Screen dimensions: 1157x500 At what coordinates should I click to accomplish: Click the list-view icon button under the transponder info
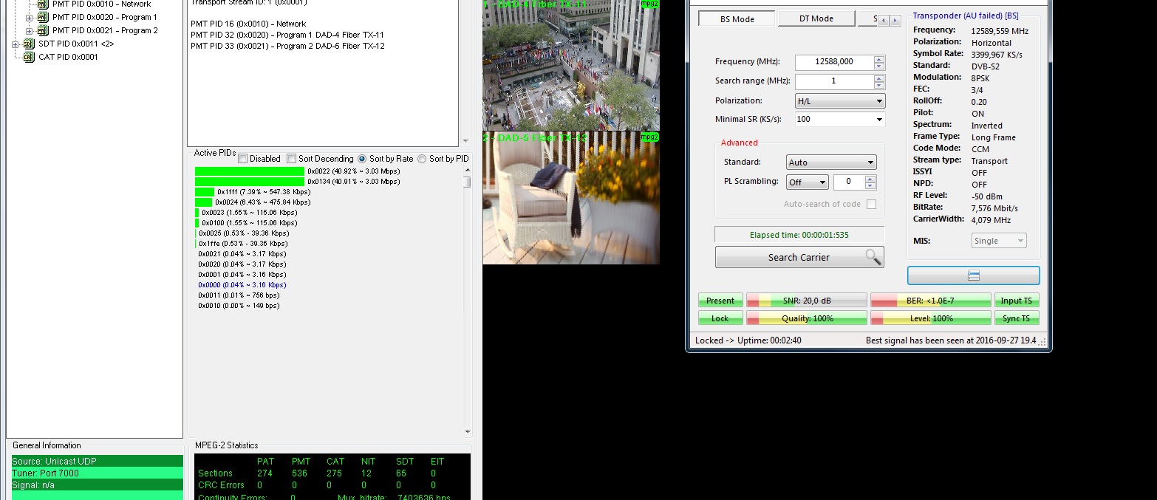pyautogui.click(x=973, y=275)
